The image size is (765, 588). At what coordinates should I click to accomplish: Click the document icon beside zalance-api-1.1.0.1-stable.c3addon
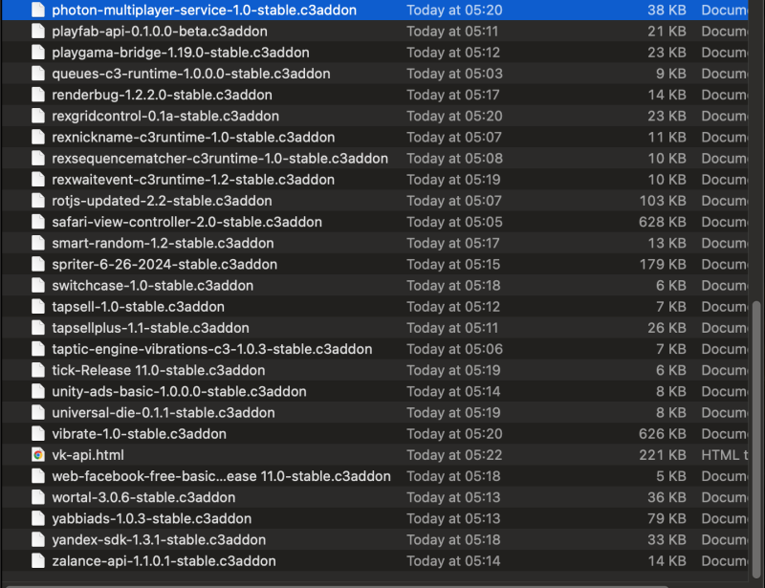[x=38, y=561]
